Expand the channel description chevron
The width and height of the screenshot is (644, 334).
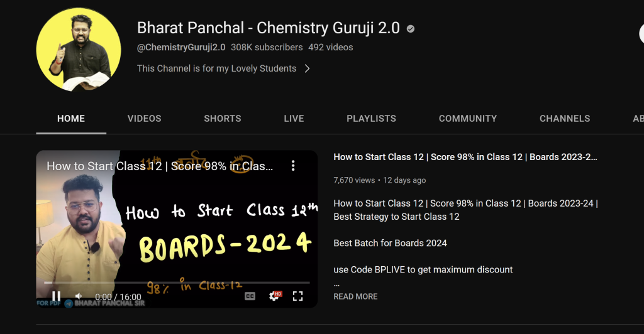[x=307, y=68]
